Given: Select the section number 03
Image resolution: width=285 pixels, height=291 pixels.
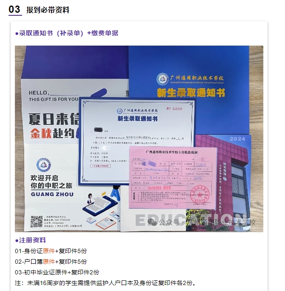Looking at the screenshot, I should 14,9.
